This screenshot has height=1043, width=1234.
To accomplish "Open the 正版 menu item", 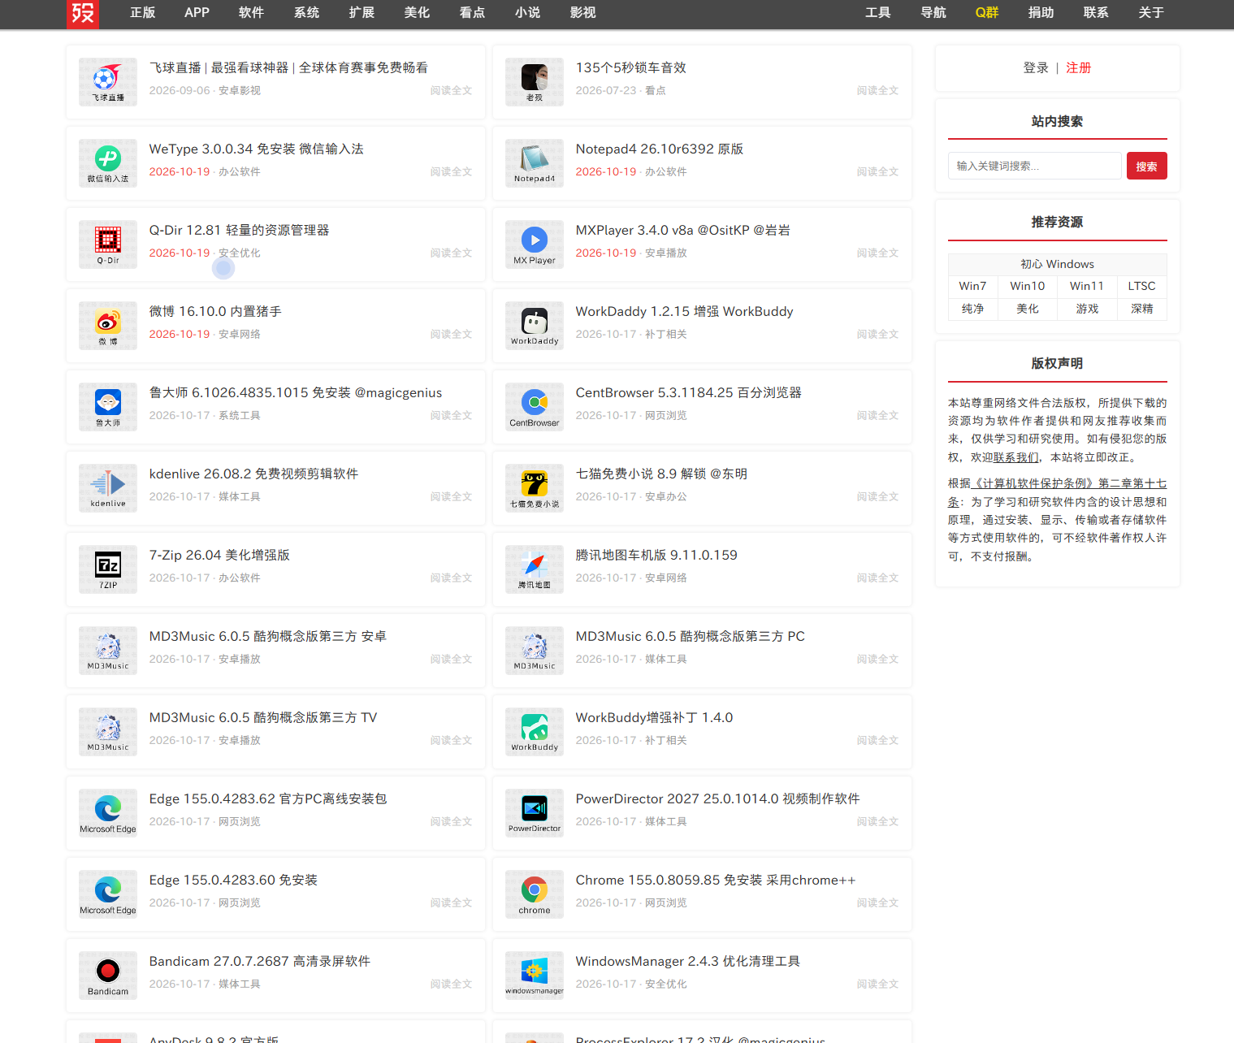I will (x=143, y=13).
